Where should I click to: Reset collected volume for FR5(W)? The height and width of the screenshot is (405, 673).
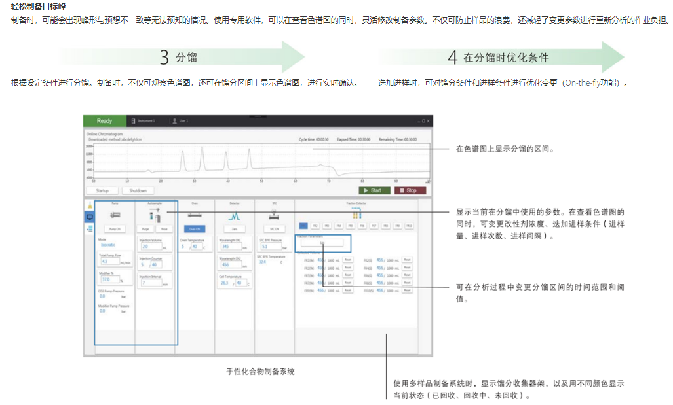point(348,275)
